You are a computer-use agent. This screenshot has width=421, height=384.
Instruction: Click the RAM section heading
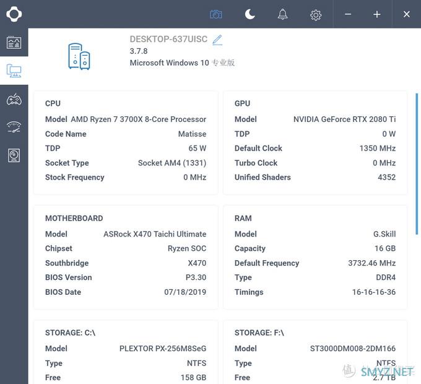point(243,218)
